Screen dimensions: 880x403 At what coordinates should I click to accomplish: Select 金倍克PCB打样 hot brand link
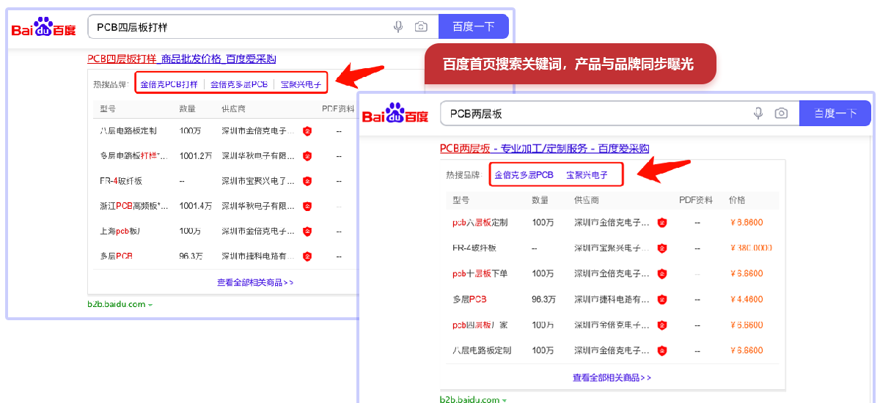coord(169,84)
